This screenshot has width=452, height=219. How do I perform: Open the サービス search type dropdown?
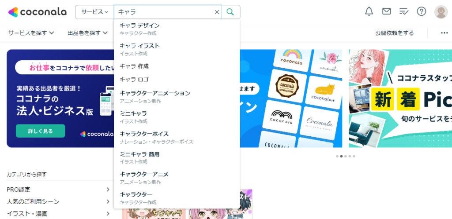[x=94, y=12]
